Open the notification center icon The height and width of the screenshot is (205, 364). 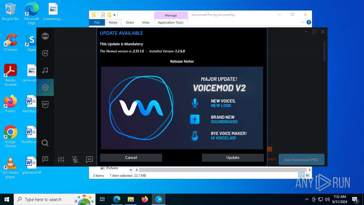[355, 199]
